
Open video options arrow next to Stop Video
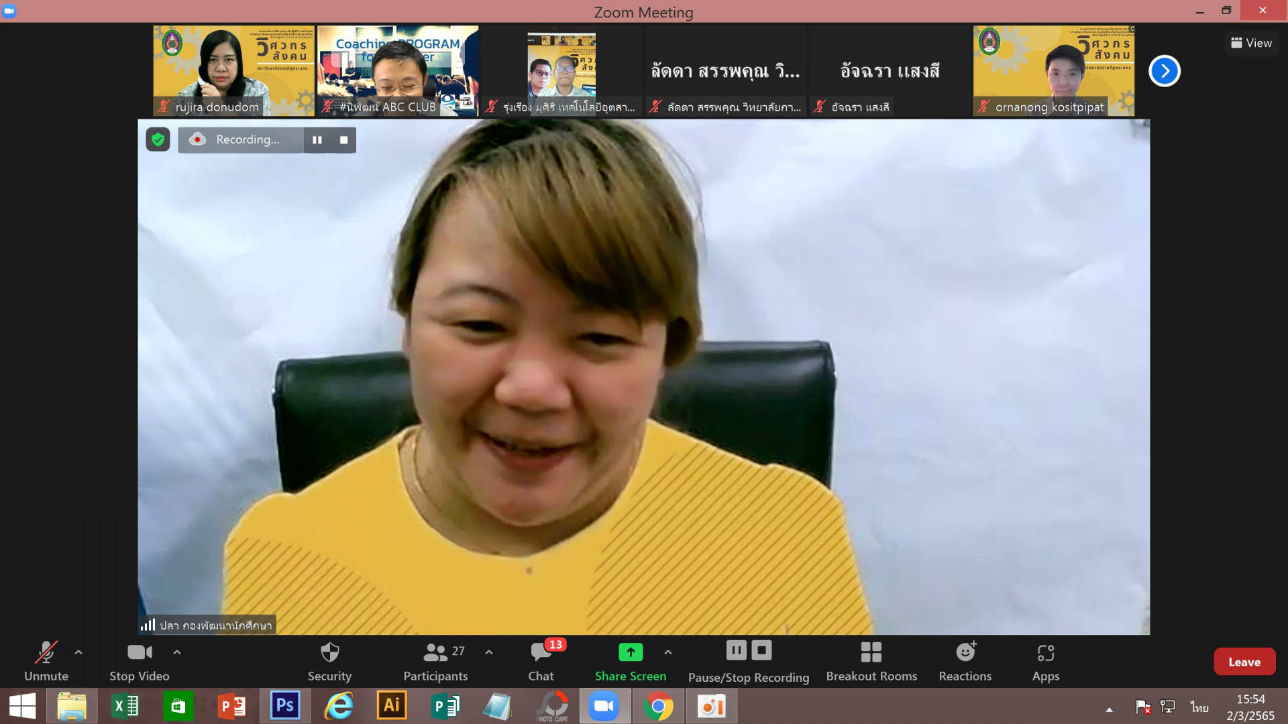pyautogui.click(x=177, y=652)
